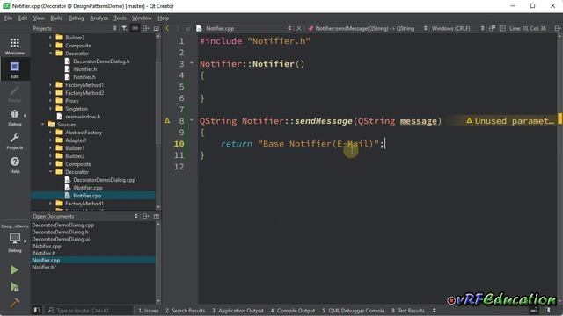Viewport: 563px width, 316px height.
Task: Open mainwindow.h in the project tree
Action: pyautogui.click(x=83, y=117)
